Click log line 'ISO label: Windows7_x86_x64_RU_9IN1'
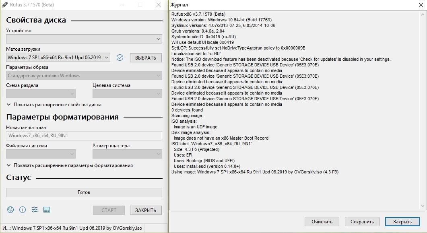 [x=212, y=144]
